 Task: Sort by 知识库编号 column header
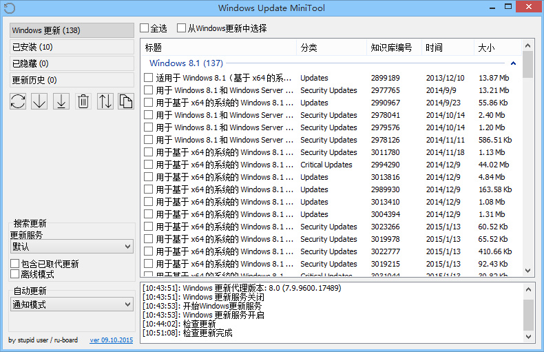pyautogui.click(x=394, y=48)
